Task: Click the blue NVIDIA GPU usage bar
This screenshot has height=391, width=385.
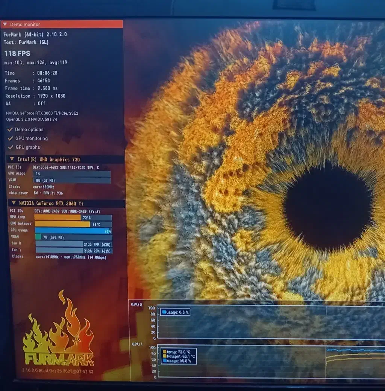Action: click(71, 231)
